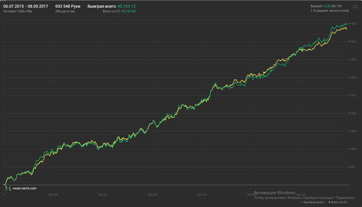
Task: Click the 20 000 y-axis label
Action: pyautogui.click(x=352, y=113)
